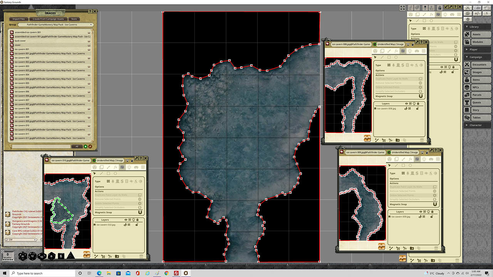Open the All filter dropdown in the Images window
This screenshot has height=277, width=493.
77,146
